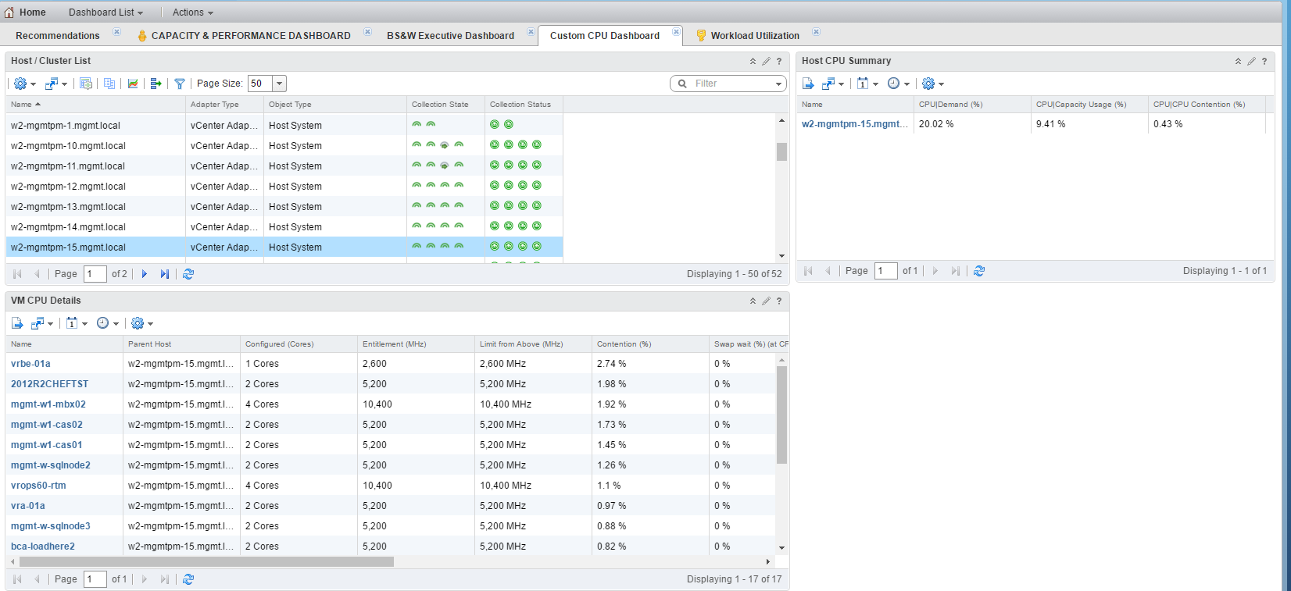The height and width of the screenshot is (591, 1291).
Task: Click the horizontal scrollbar in VM CPU Details
Action: pyautogui.click(x=206, y=561)
